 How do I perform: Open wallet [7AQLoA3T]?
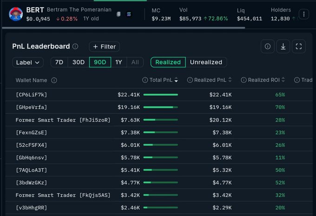tap(32, 170)
